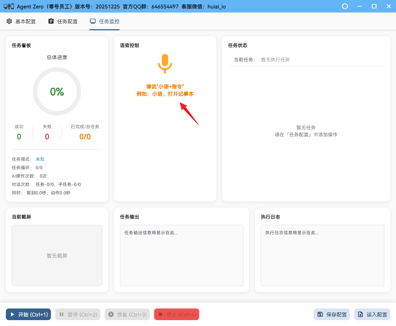Image resolution: width=396 pixels, height=326 pixels.
Task: Click the Agent Zero app logo icon
Action: click(9, 6)
